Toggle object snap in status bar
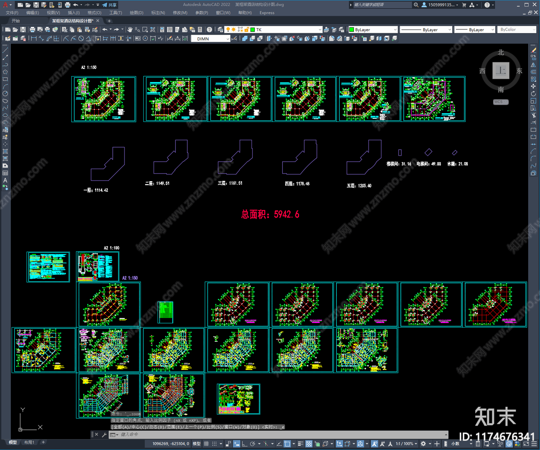 coord(287,444)
